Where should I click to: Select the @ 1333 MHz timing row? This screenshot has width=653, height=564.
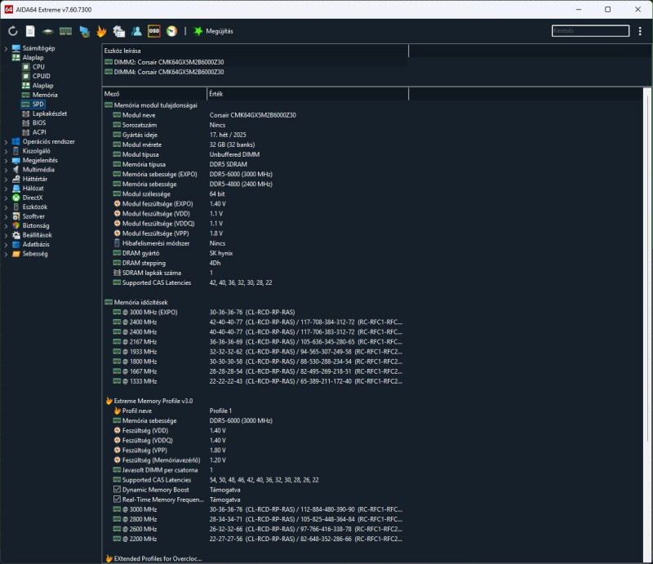click(x=255, y=381)
